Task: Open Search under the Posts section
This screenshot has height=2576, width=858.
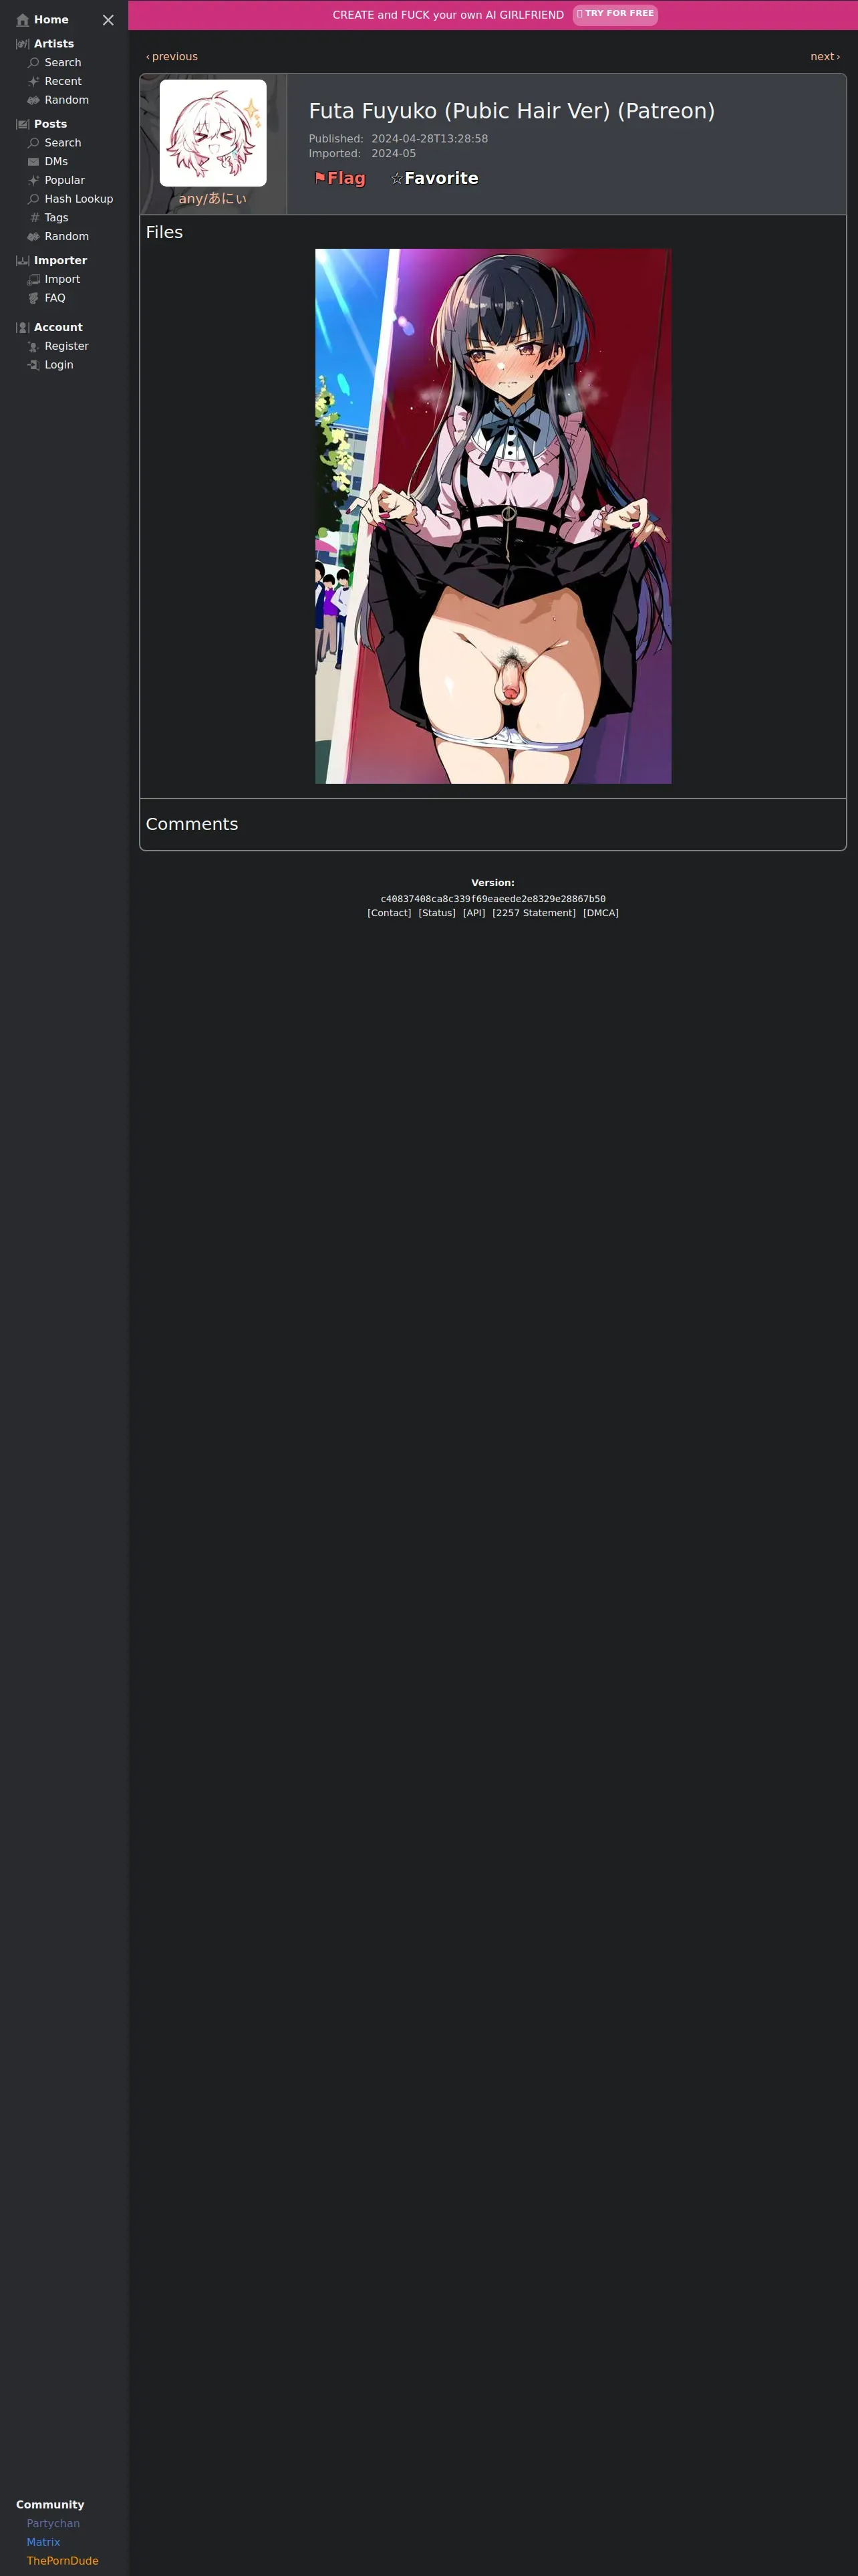Action: 62,143
